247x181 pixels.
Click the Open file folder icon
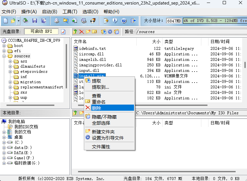pyautogui.click(x=13, y=21)
